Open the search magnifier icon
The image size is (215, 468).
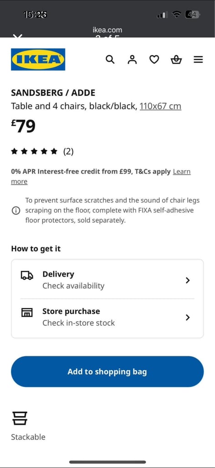[110, 60]
